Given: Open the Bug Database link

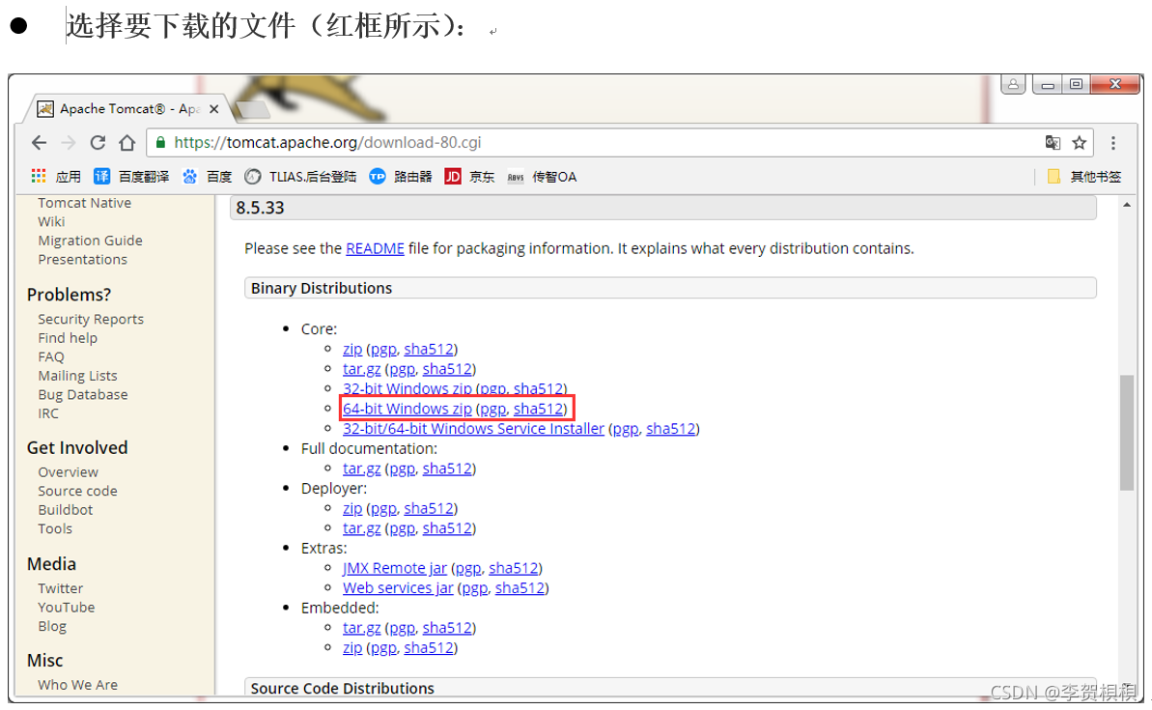Looking at the screenshot, I should (x=83, y=395).
